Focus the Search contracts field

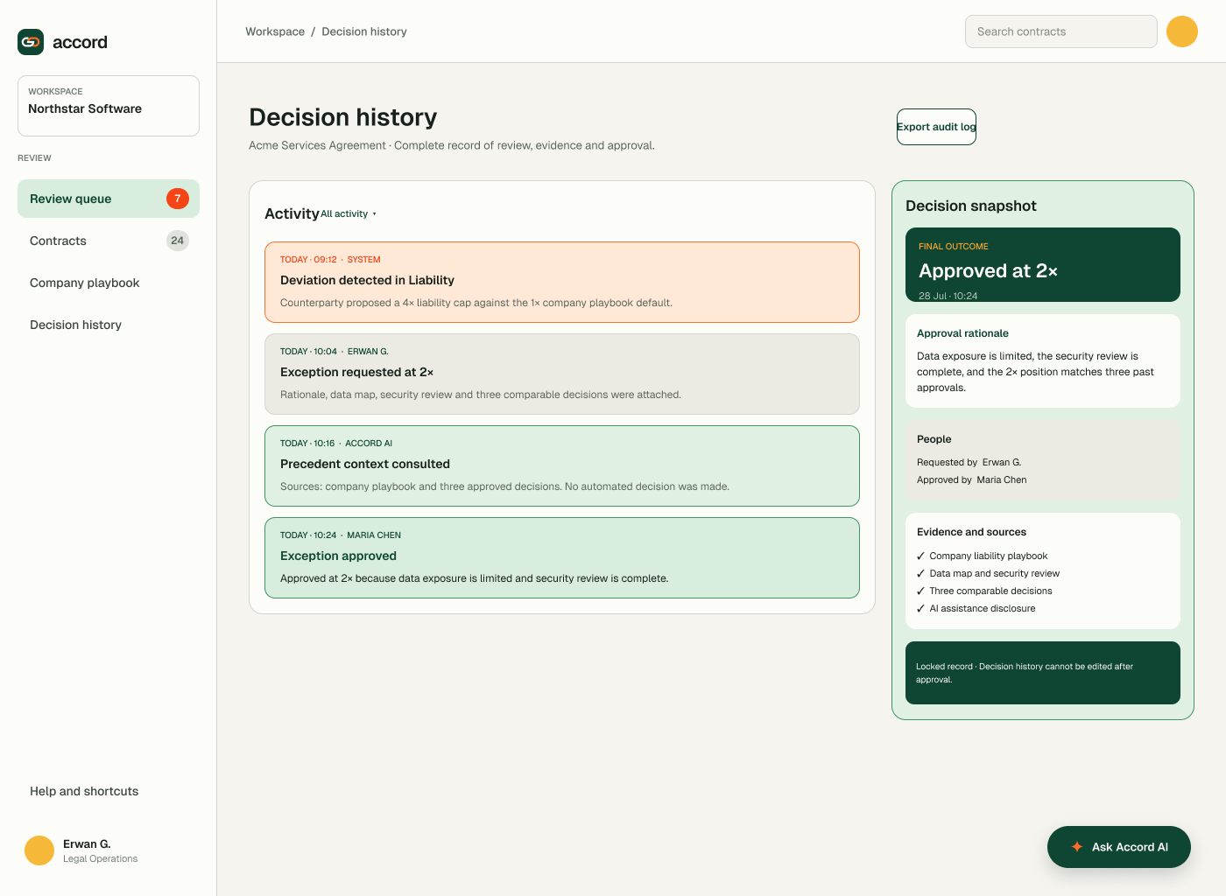(1061, 31)
